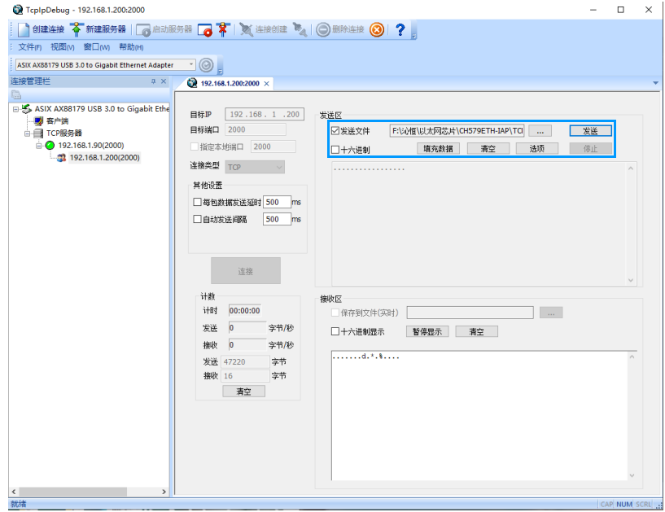The image size is (665, 512).
Task: Open the ASIX AX88179 adapter dropdown
Action: pos(192,65)
